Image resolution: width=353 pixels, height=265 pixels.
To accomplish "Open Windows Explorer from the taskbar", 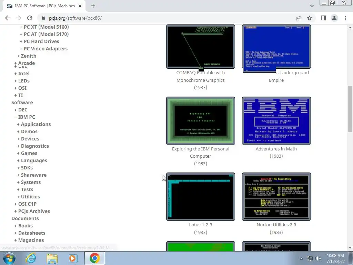I will click(x=52, y=258).
